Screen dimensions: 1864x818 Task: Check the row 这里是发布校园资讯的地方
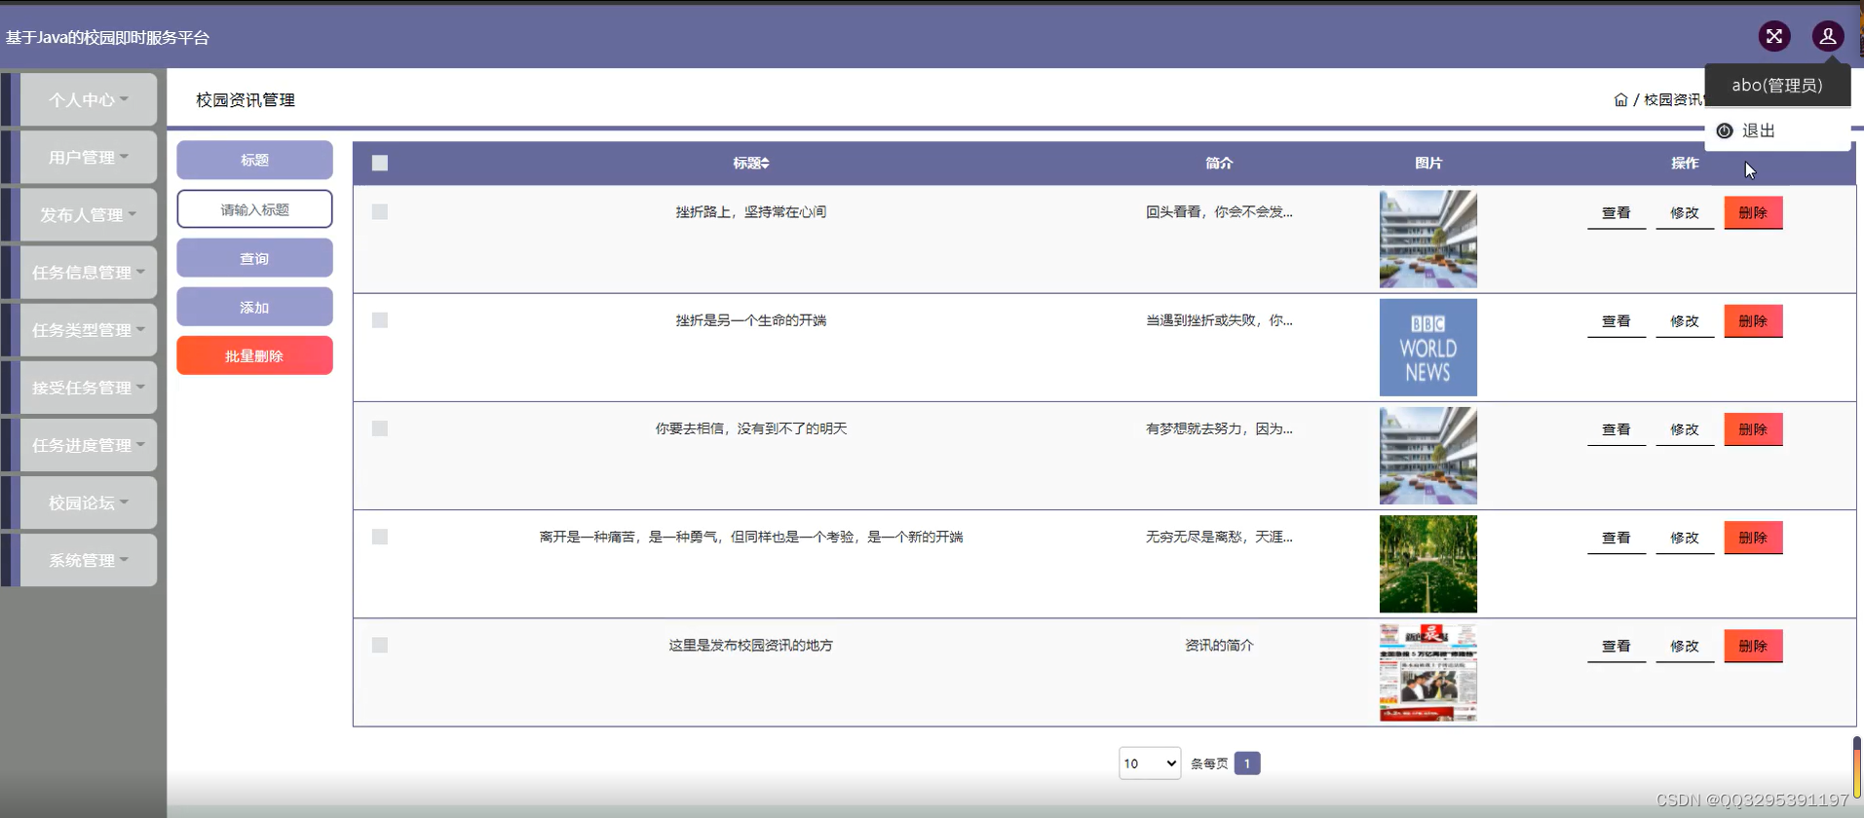(x=380, y=645)
